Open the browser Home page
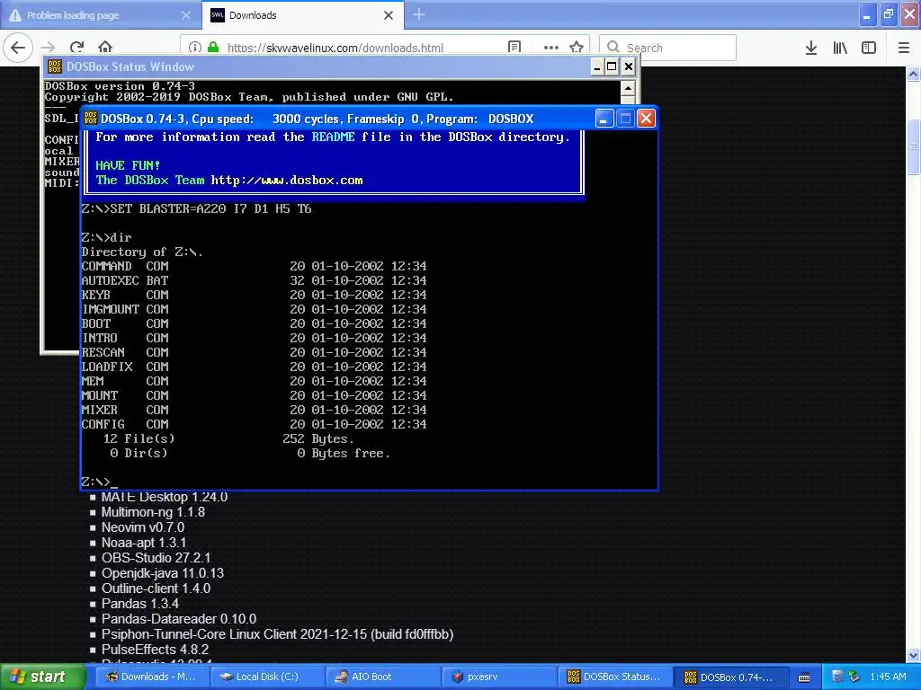The image size is (921, 690). click(105, 48)
